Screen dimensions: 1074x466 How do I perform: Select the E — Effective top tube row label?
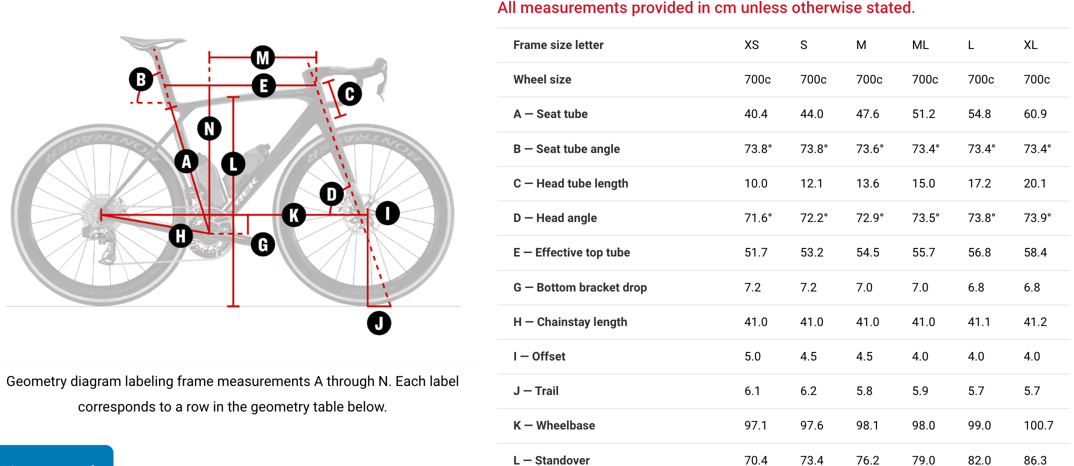(571, 252)
